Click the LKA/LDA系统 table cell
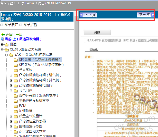Image resolution: width=158 pixels, height=137 pixels. (x=133, y=121)
